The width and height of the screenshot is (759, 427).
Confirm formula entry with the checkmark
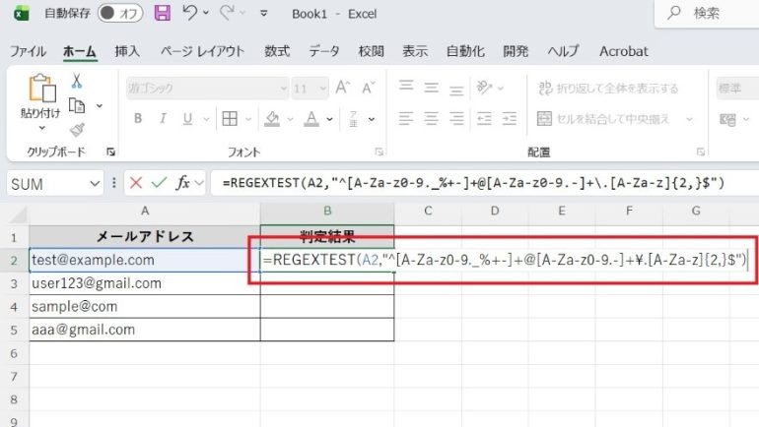(x=159, y=183)
